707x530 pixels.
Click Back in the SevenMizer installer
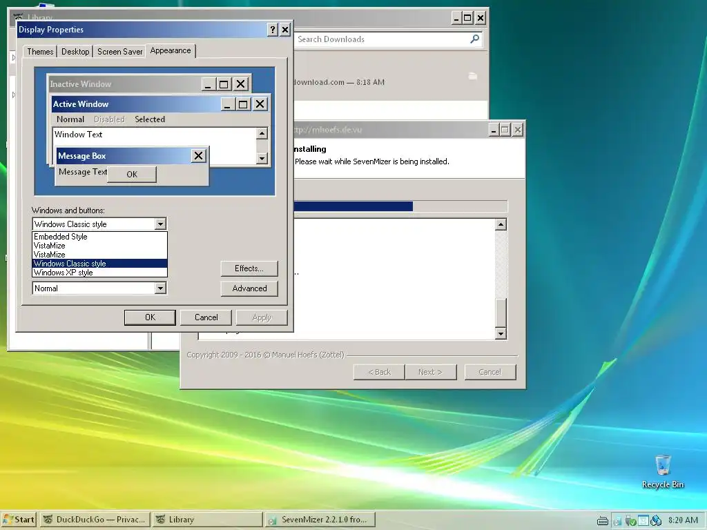coord(379,372)
